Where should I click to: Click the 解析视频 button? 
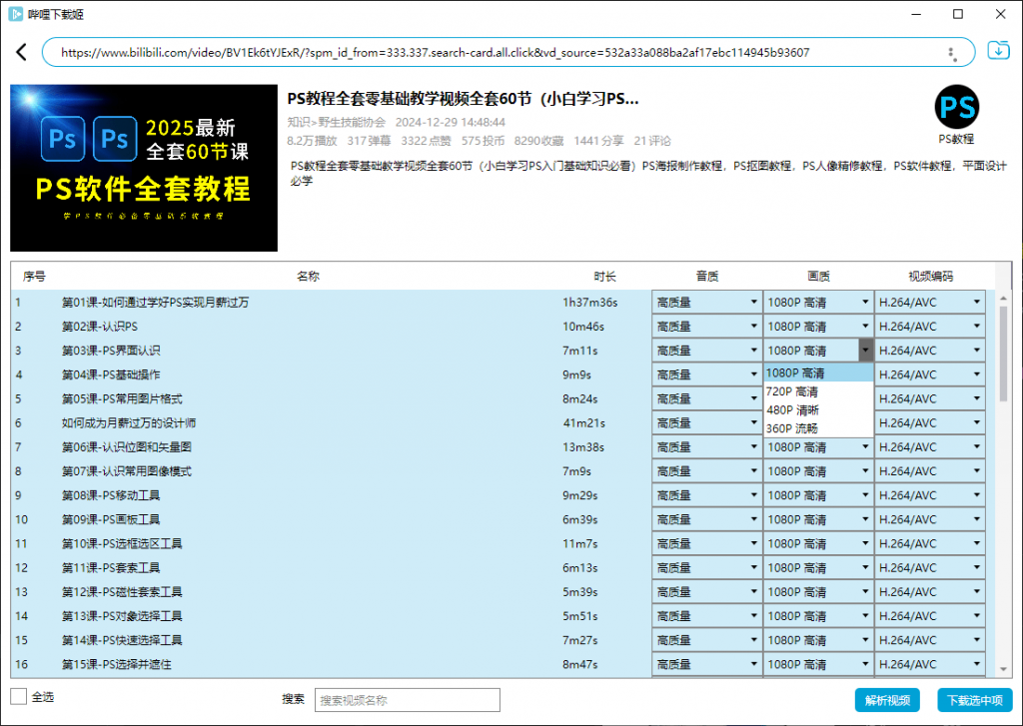pos(887,700)
